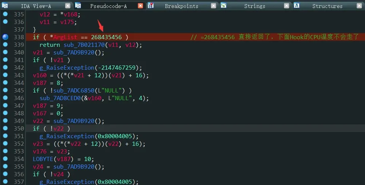Select &v160 argument on line 346
365x185 pixels.
pyautogui.click(x=92, y=98)
